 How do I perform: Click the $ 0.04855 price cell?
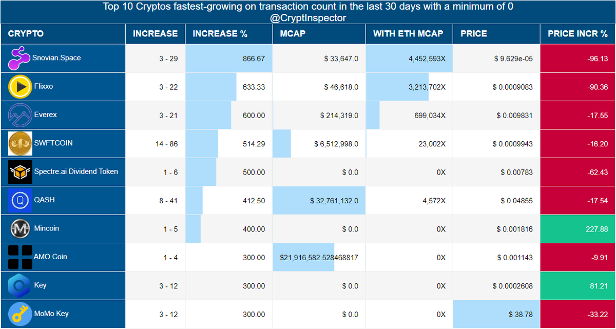496,200
